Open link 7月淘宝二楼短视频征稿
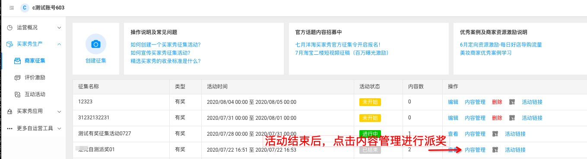 click(342, 53)
